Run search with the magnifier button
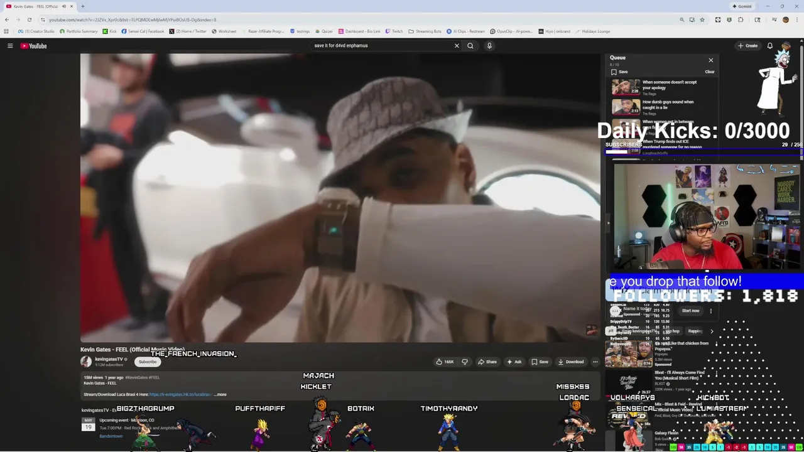 (x=470, y=46)
